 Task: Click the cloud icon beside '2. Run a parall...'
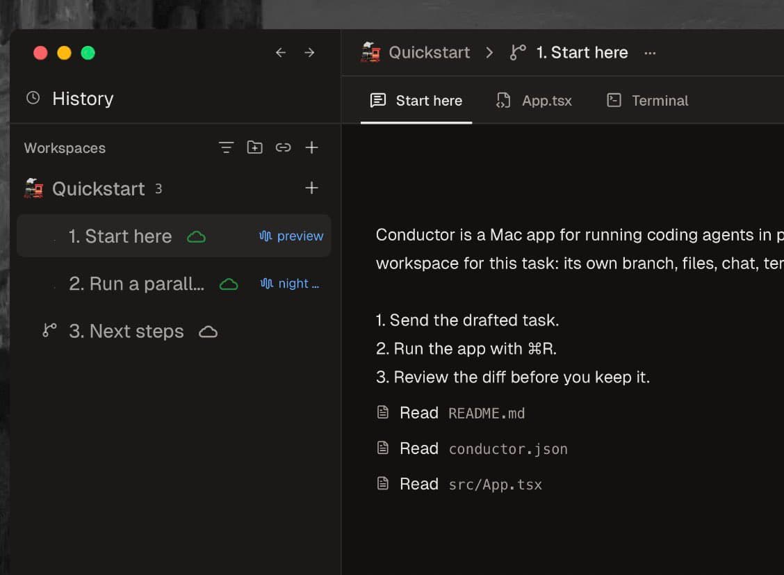pos(229,284)
